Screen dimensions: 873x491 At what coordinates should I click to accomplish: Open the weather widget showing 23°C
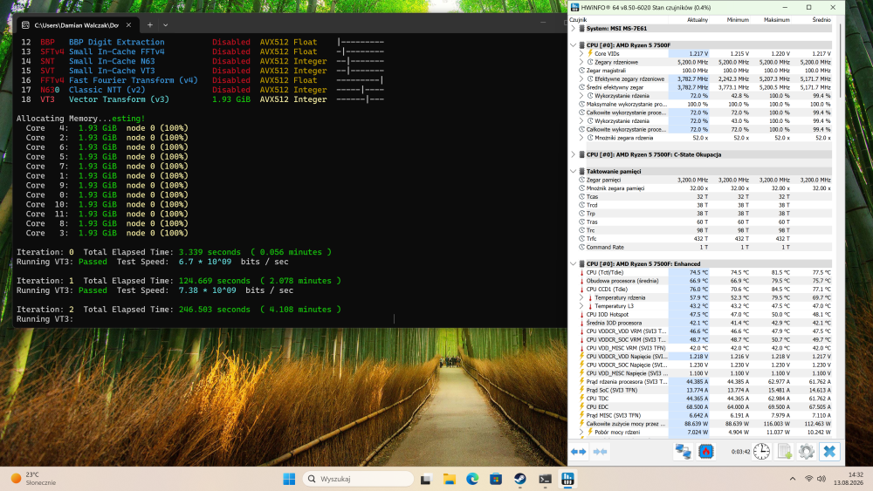pyautogui.click(x=34, y=479)
